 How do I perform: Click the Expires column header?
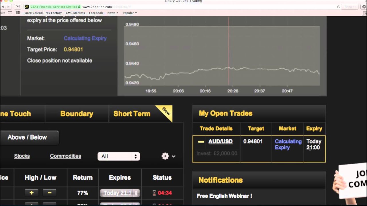click(x=120, y=178)
